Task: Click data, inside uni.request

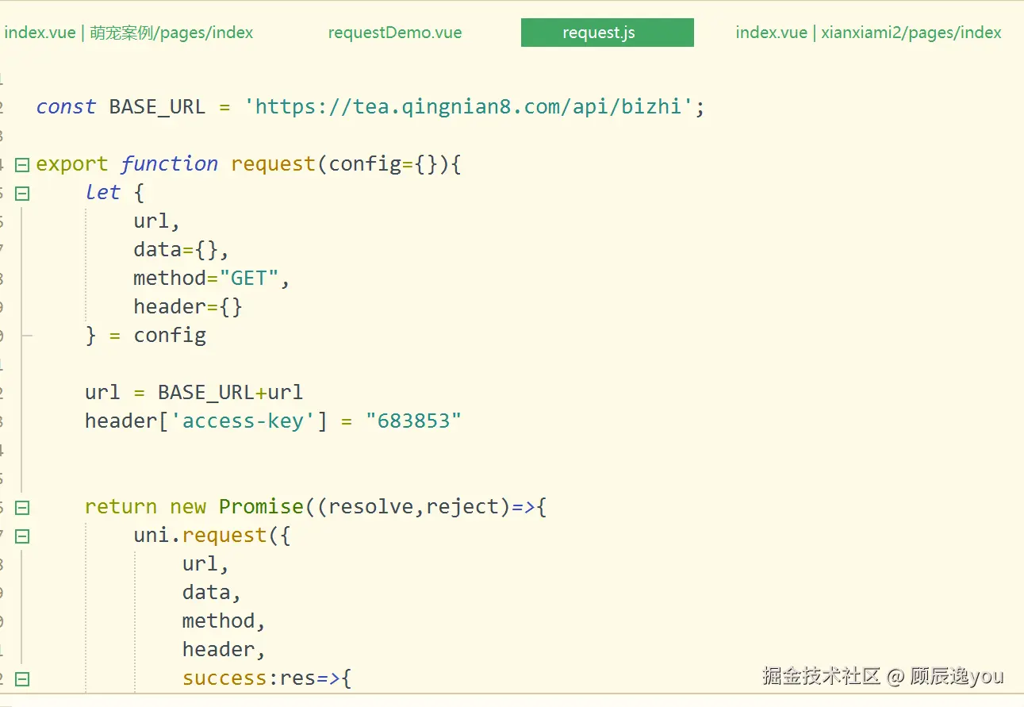Action: [212, 592]
